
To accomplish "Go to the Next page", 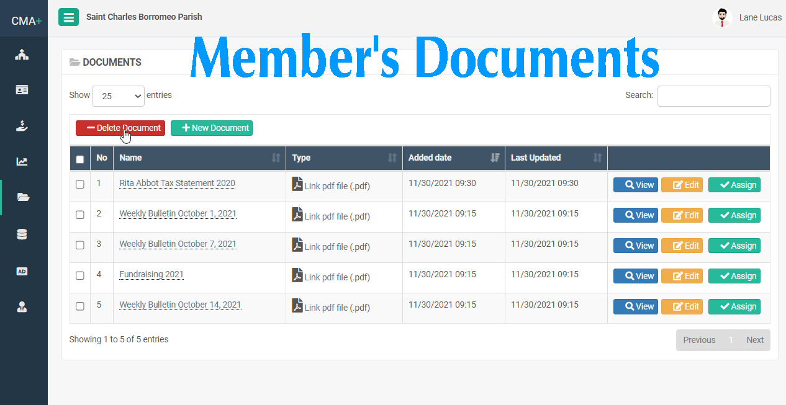I will (x=754, y=340).
